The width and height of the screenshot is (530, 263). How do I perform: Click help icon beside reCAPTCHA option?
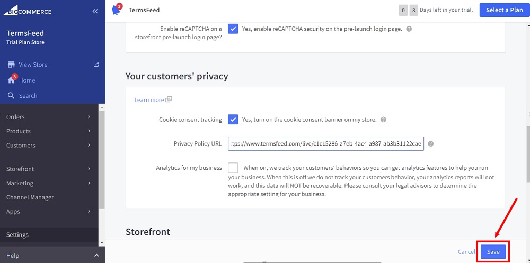pyautogui.click(x=409, y=29)
